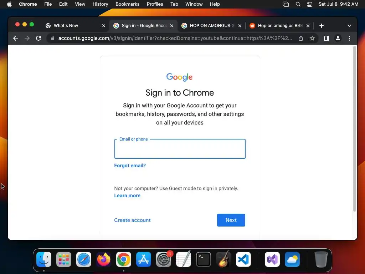
Task: Go back using the back arrow
Action: pyautogui.click(x=16, y=38)
